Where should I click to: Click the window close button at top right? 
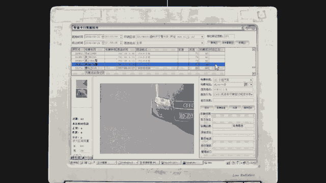pyautogui.click(x=253, y=27)
